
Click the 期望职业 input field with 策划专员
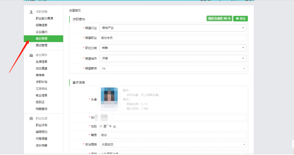coord(173,38)
